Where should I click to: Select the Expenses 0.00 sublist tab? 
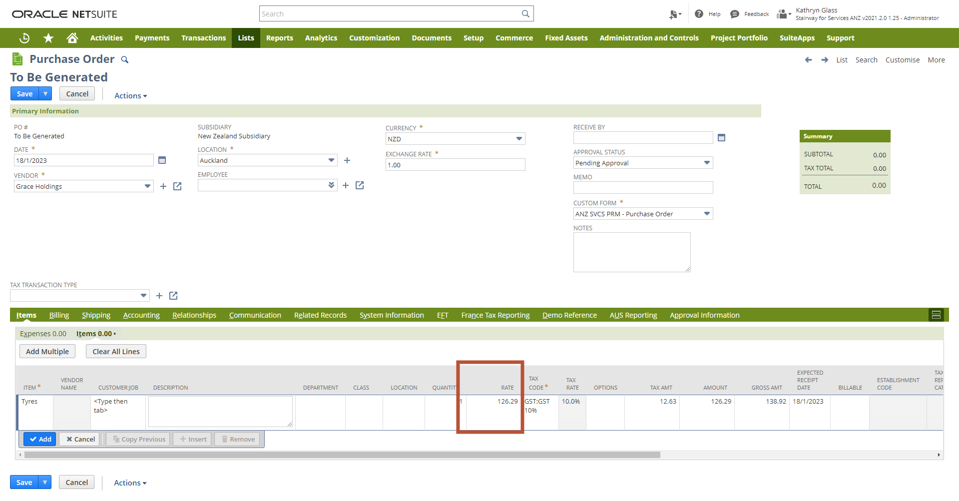click(43, 334)
